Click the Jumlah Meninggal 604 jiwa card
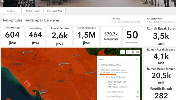Screen dimensions: 176x100 [12, 36]
